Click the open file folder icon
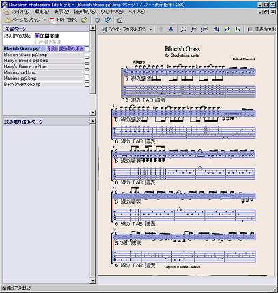 click(85, 20)
